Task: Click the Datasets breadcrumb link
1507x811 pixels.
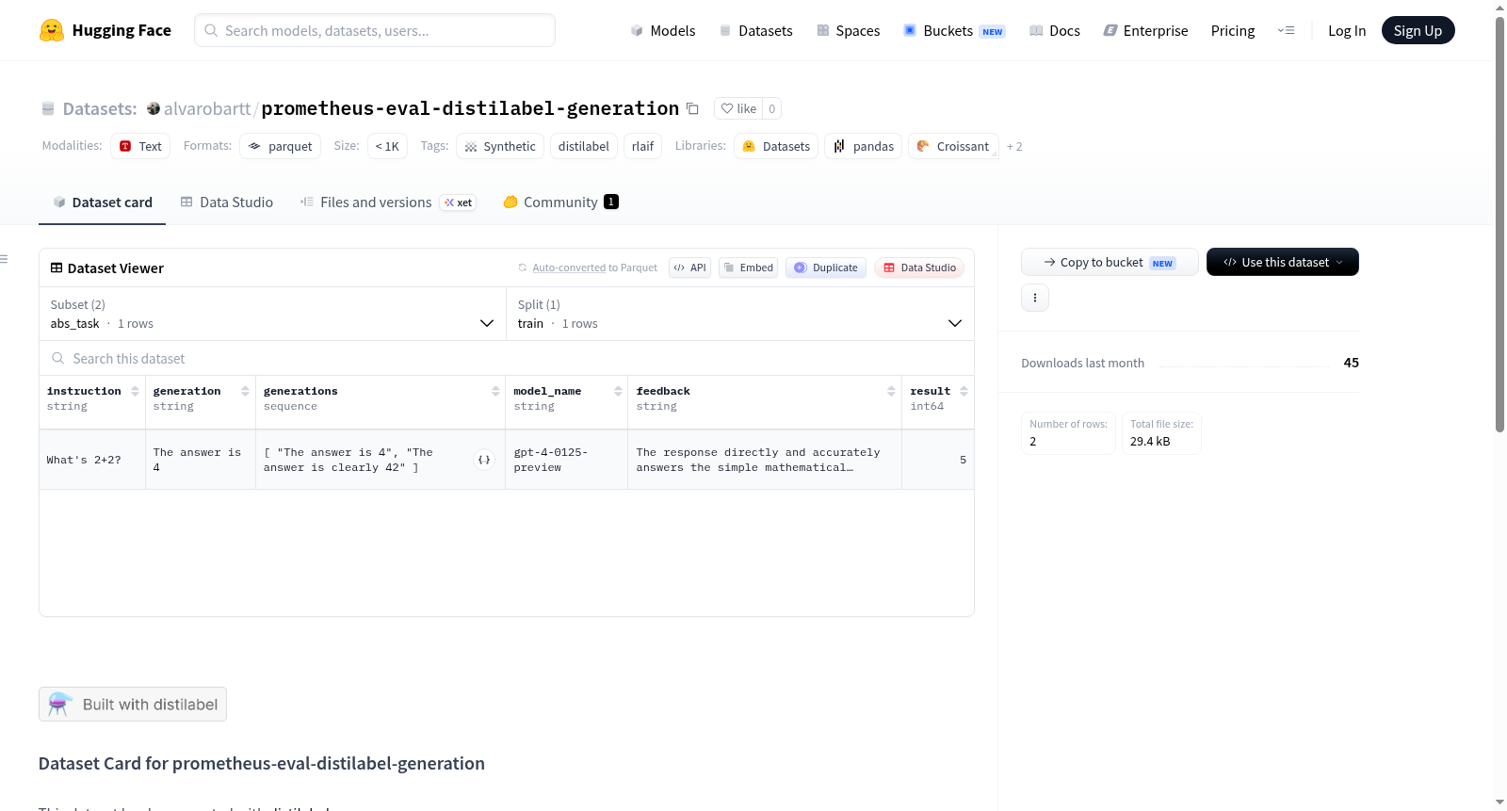Action: click(x=100, y=108)
